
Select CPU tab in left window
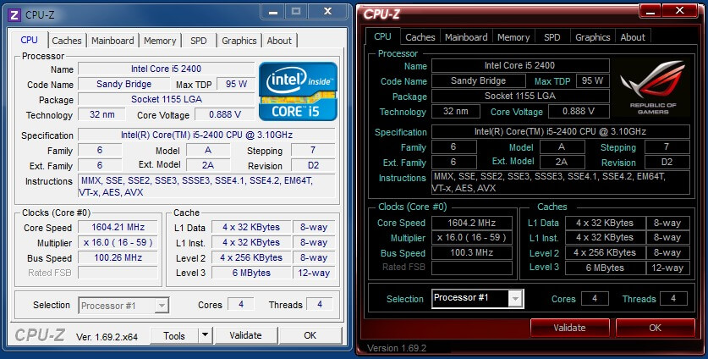pyautogui.click(x=29, y=40)
